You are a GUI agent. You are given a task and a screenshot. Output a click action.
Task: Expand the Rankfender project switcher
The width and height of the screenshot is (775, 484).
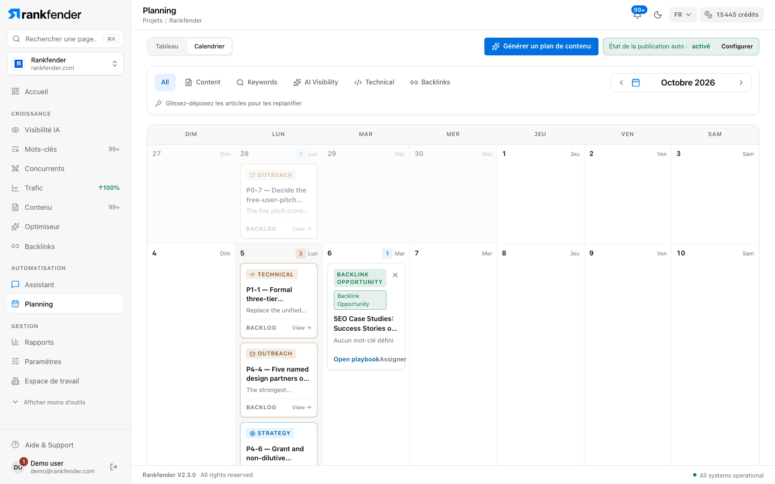click(x=65, y=64)
